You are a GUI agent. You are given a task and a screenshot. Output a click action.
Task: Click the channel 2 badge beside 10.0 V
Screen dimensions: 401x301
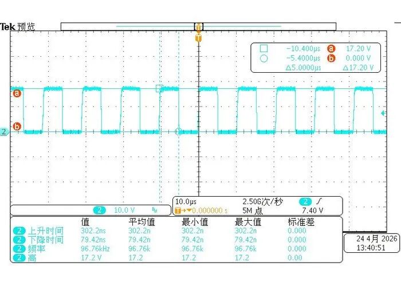(100, 210)
